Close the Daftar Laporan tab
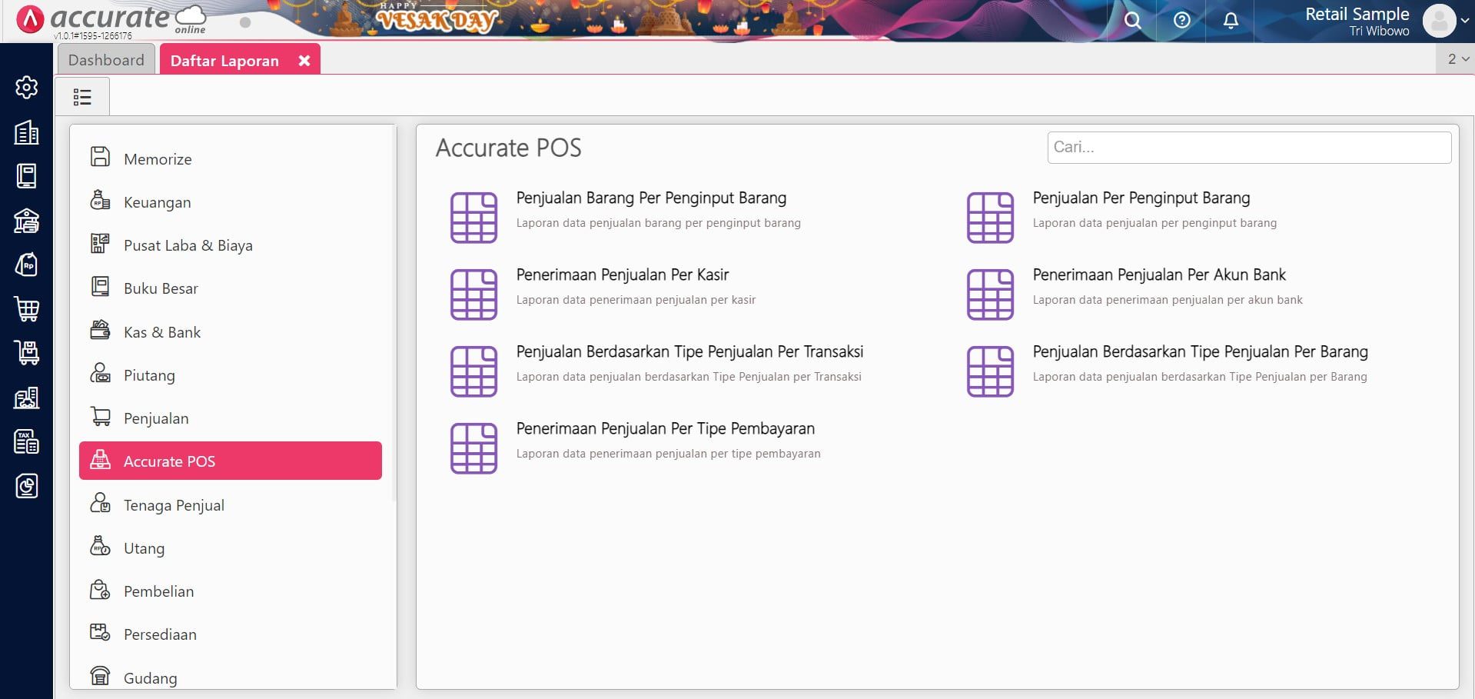 304,61
